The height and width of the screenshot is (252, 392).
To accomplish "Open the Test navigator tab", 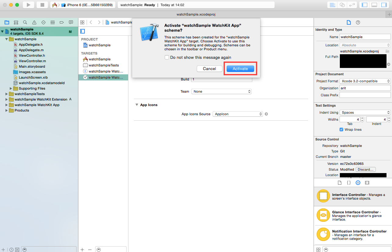I will pos(43,22).
